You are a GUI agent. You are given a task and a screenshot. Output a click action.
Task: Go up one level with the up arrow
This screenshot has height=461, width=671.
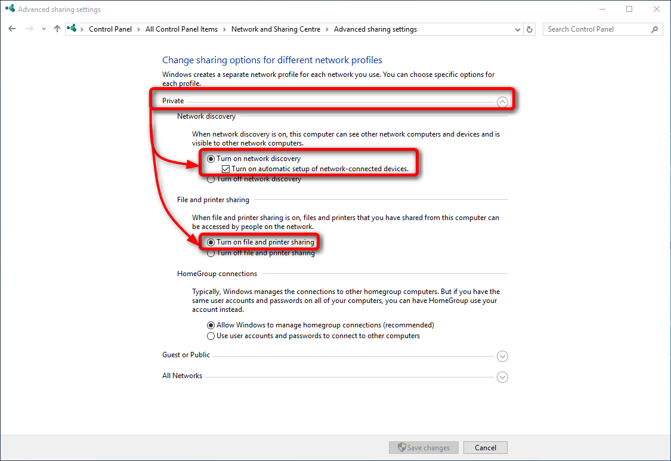[x=57, y=29]
